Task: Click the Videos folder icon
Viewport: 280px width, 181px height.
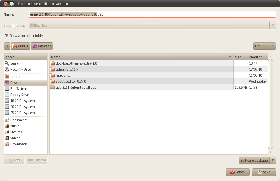Action: (7, 138)
